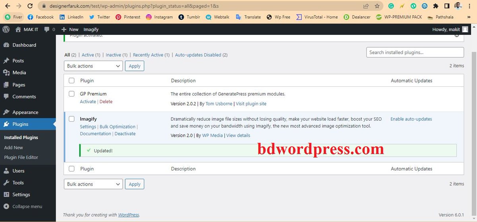Open the Extensions puzzle icon

coord(436,6)
